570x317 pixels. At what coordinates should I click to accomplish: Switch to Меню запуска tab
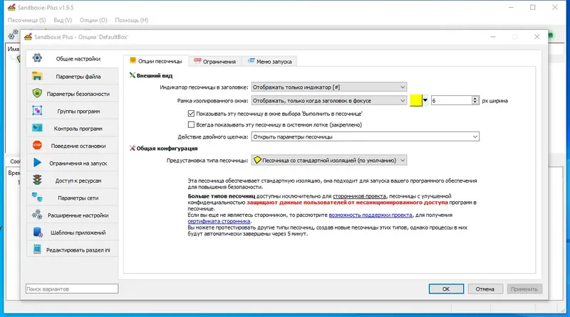[x=270, y=61]
